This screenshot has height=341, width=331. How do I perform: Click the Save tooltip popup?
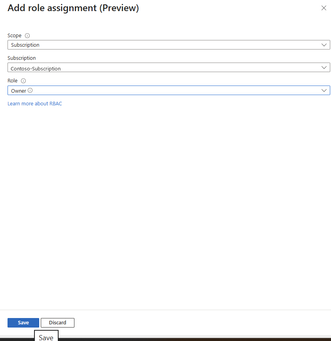click(x=46, y=336)
